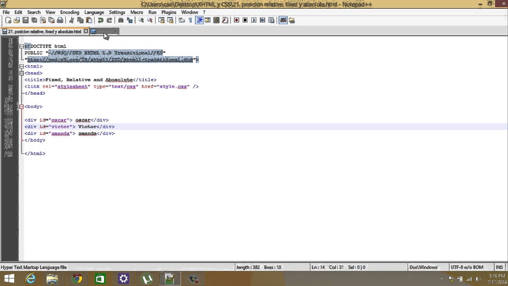This screenshot has height=286, width=508.
Task: Zoom in using the magnifier icon
Action: pyautogui.click(x=141, y=20)
